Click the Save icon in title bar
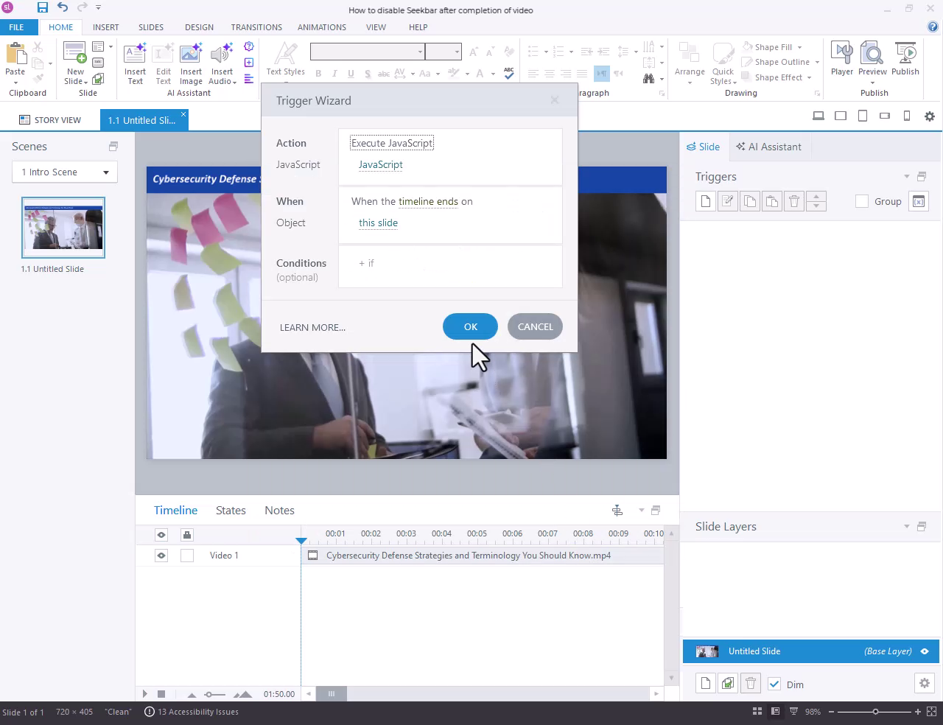This screenshot has height=725, width=943. [x=42, y=8]
